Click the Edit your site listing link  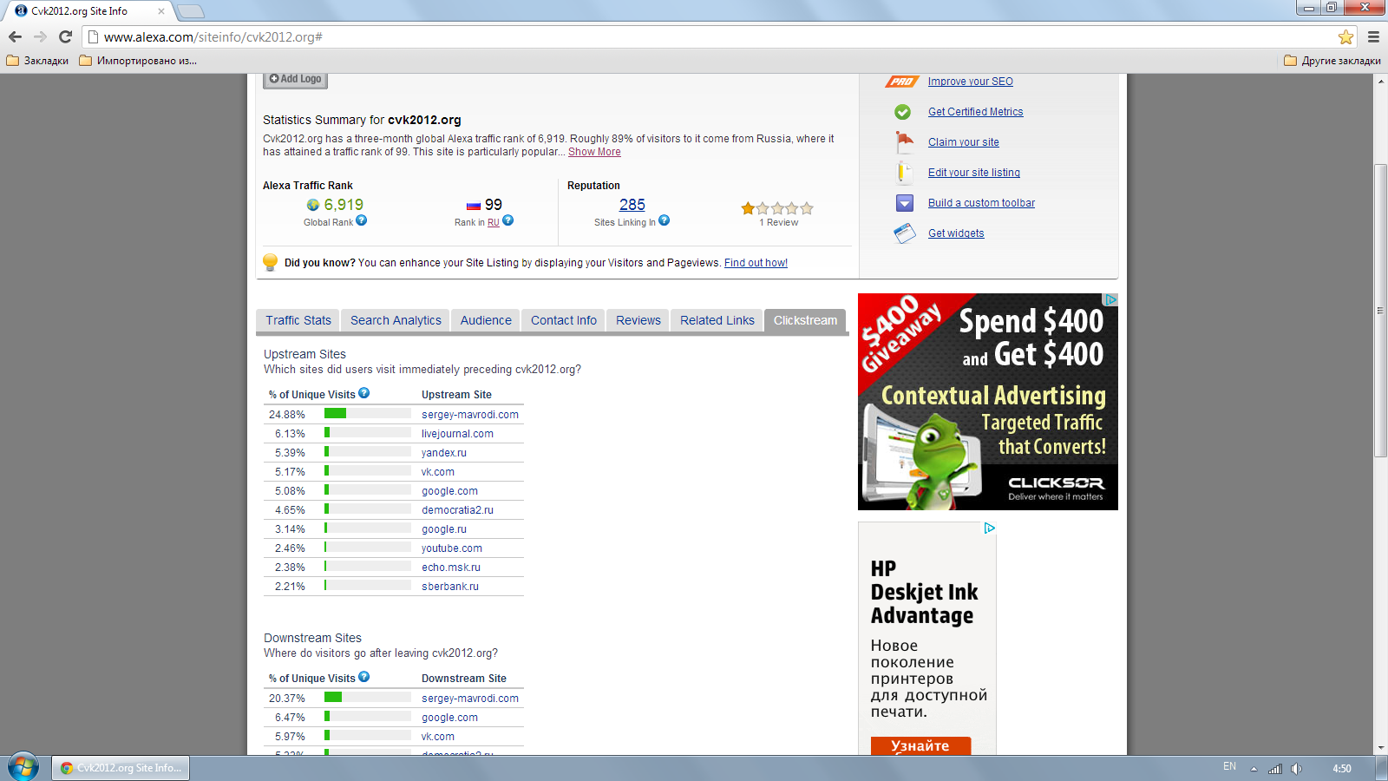(x=974, y=173)
